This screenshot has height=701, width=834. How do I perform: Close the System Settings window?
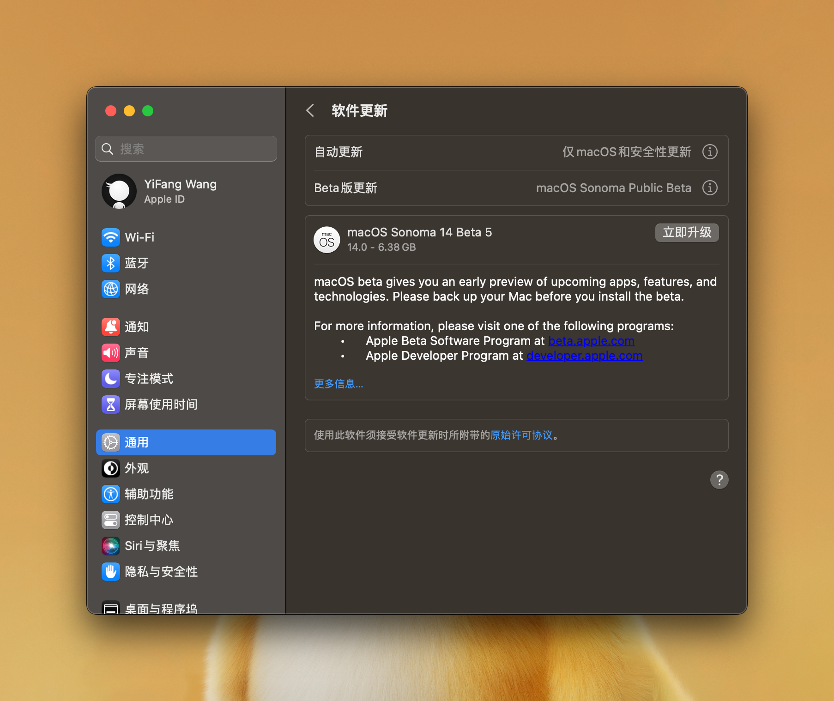tap(111, 111)
